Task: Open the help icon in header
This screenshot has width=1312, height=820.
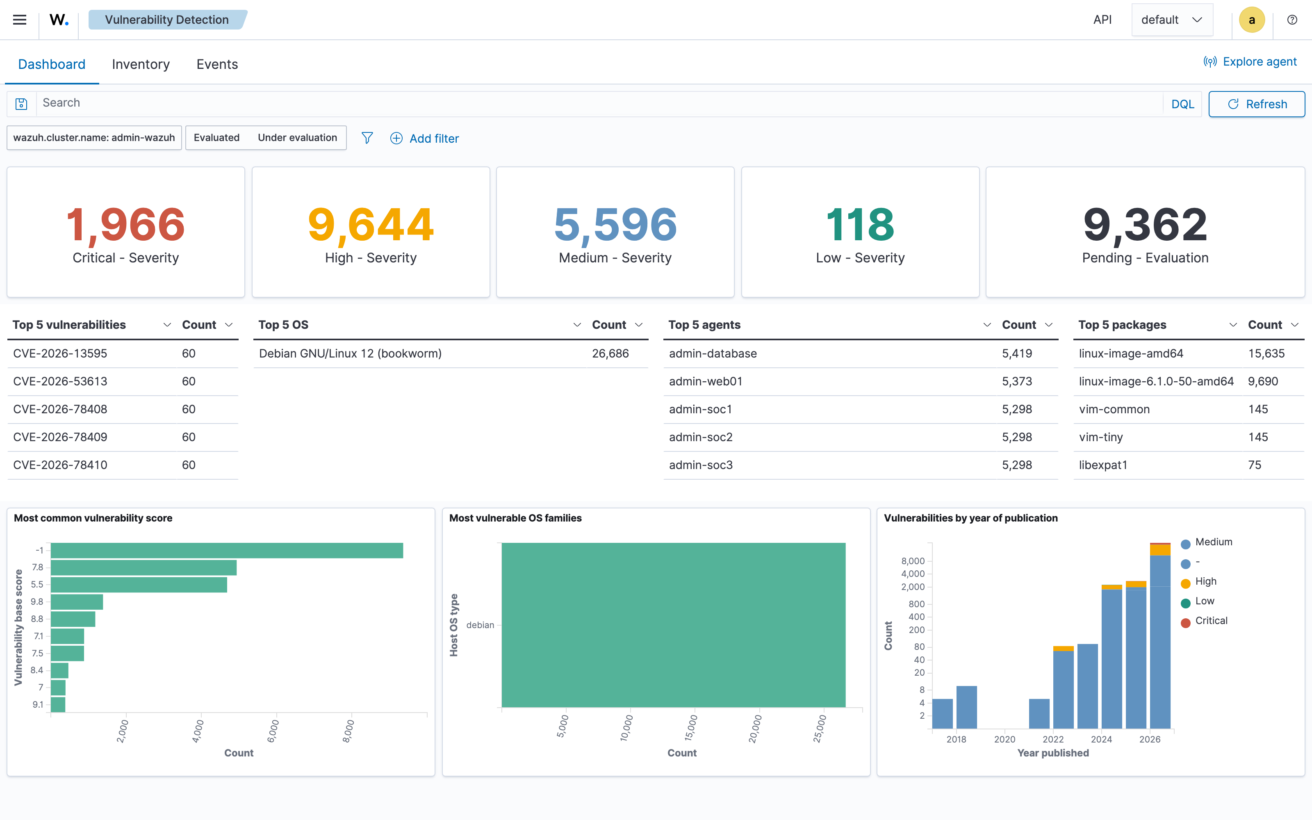Action: [1292, 20]
